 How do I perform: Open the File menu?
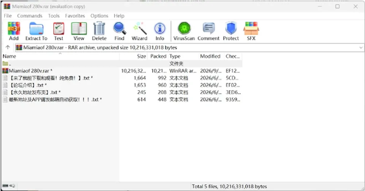(x=8, y=16)
